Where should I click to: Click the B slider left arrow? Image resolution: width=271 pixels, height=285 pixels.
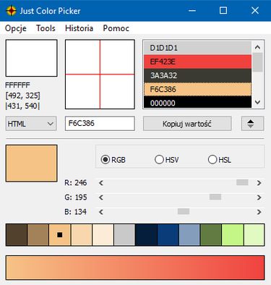[101, 212]
